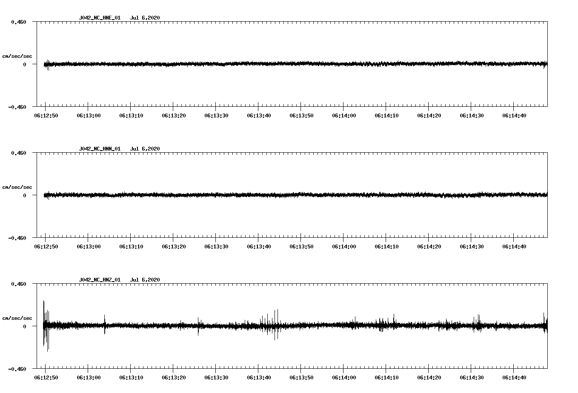Click 06:14:40 time label under HNN plot

[514, 247]
